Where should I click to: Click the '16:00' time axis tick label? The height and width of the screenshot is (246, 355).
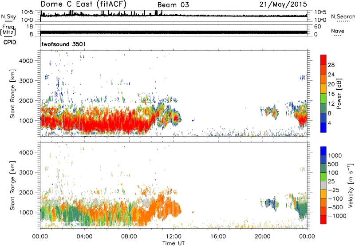pos(218,237)
